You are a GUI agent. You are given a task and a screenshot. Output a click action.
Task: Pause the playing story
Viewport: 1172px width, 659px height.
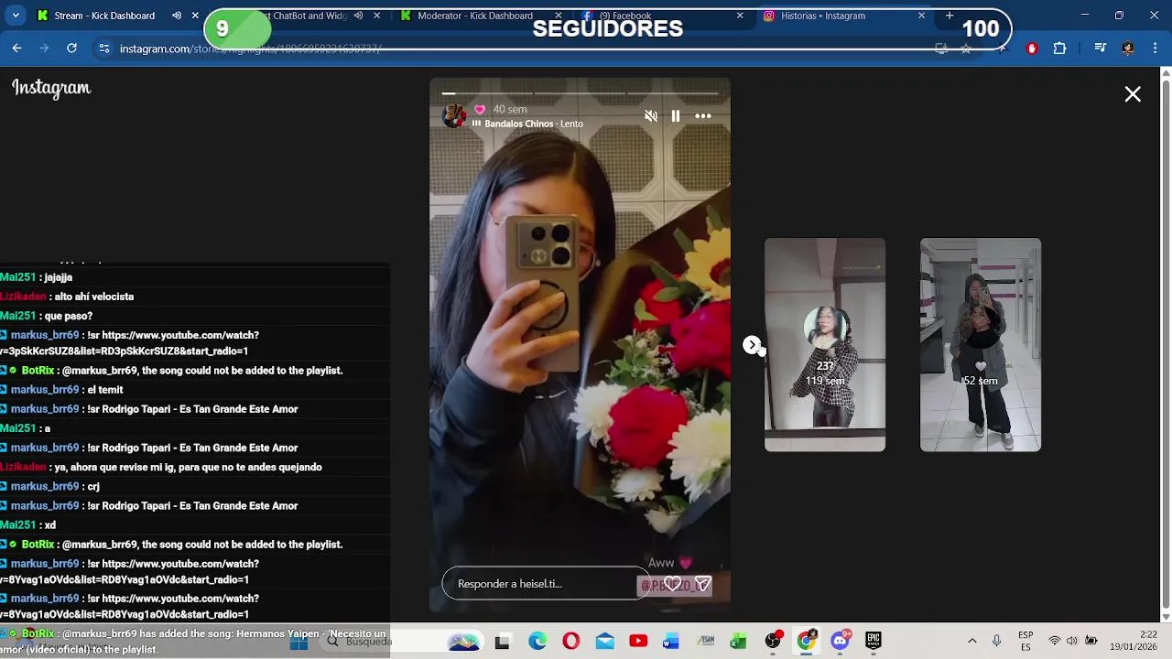coord(676,116)
